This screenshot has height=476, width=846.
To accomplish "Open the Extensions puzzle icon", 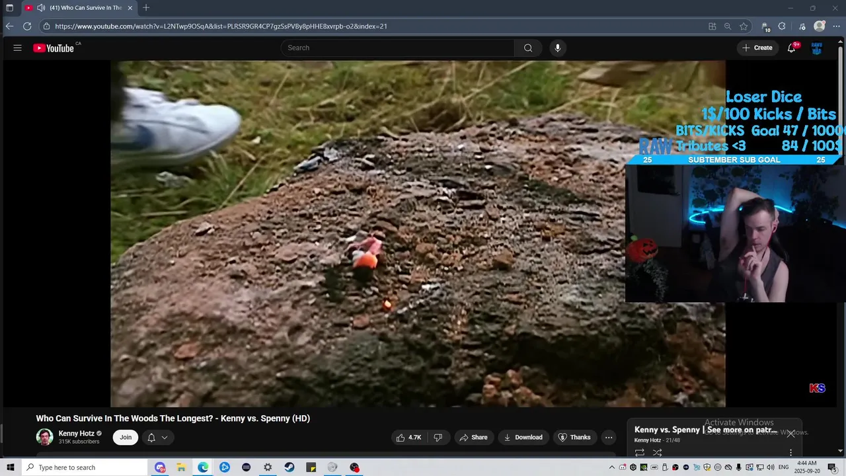I will click(782, 26).
